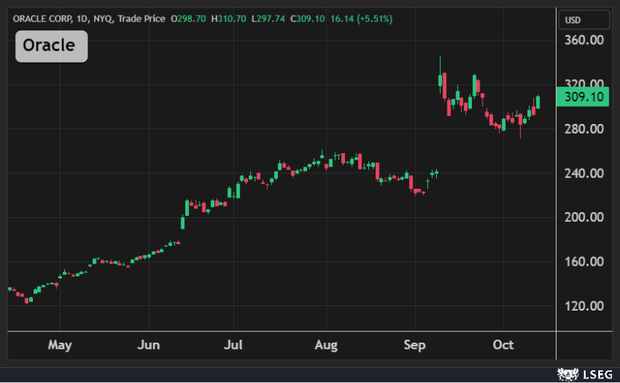Select the May marker on time axis
The image size is (620, 383).
coord(60,345)
